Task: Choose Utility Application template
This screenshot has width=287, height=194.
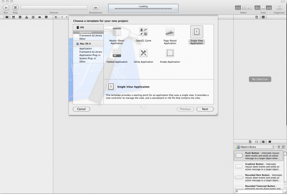Action: (x=143, y=56)
